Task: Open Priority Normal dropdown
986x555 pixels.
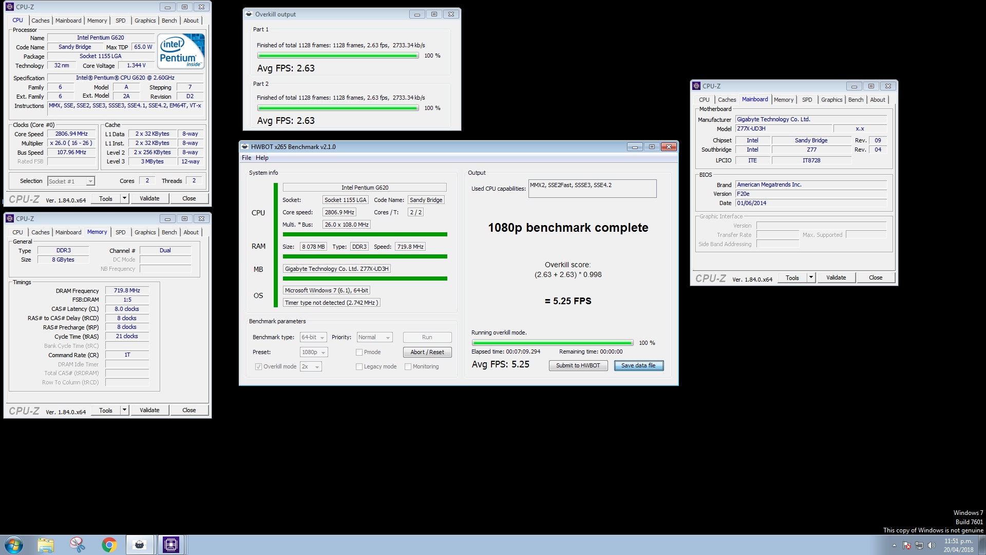Action: [x=374, y=337]
